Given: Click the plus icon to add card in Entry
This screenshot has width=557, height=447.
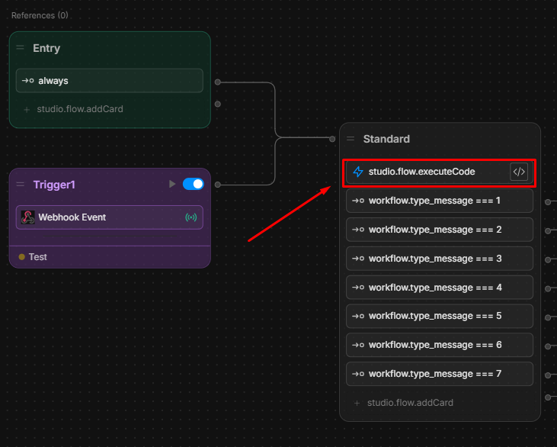Looking at the screenshot, I should pyautogui.click(x=27, y=109).
